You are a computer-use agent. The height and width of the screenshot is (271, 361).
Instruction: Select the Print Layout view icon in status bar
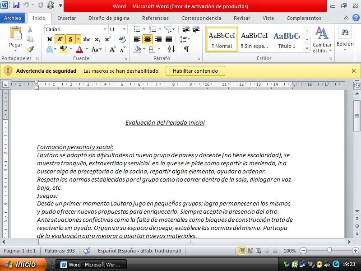coord(242,251)
